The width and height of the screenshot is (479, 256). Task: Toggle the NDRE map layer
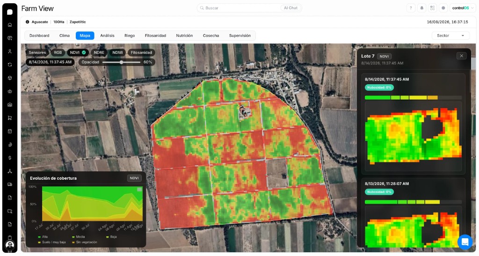tap(99, 52)
